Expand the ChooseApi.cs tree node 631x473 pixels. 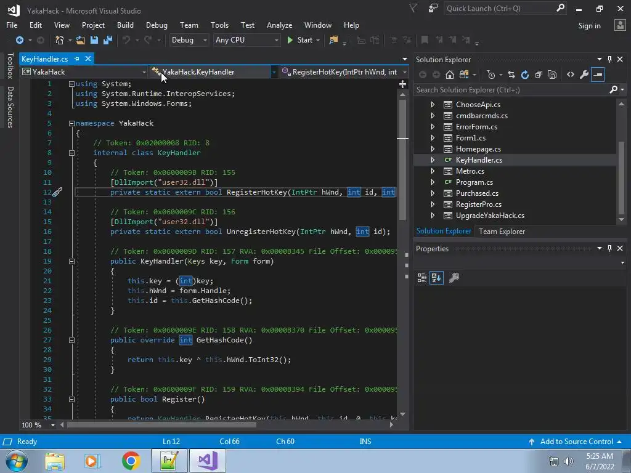[433, 105]
